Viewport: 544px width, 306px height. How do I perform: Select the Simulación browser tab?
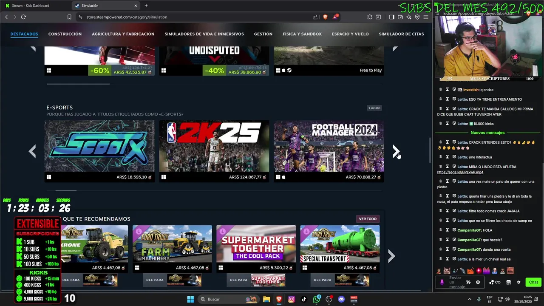(106, 6)
